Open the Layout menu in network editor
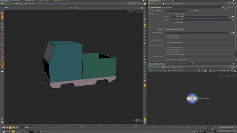 point(175,71)
